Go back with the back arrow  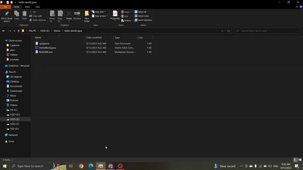[x=4, y=31]
